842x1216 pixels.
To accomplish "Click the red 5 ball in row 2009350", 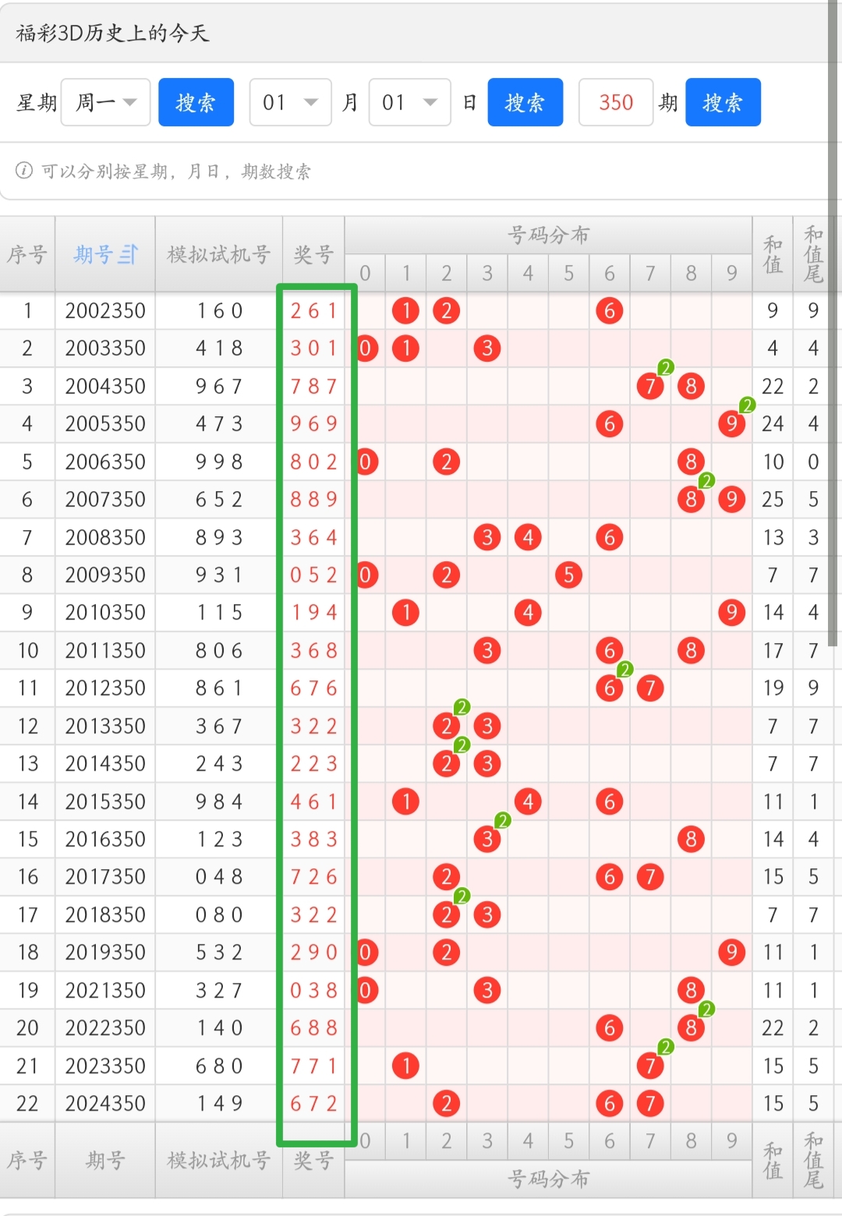I will 569,574.
